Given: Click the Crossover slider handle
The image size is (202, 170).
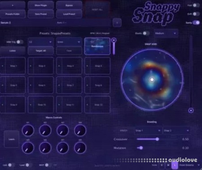Looking at the screenshot, I should [157, 139].
